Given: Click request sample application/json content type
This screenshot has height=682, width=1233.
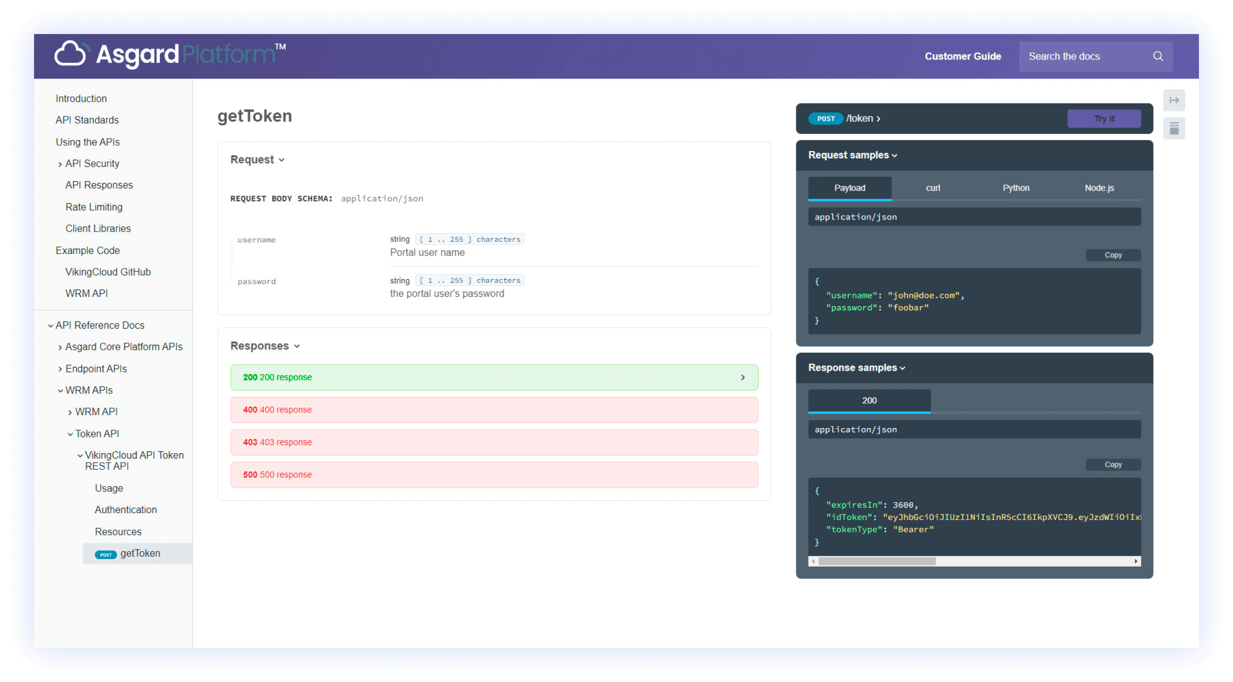Looking at the screenshot, I should click(x=974, y=217).
